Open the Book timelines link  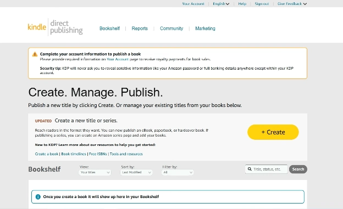74,154
